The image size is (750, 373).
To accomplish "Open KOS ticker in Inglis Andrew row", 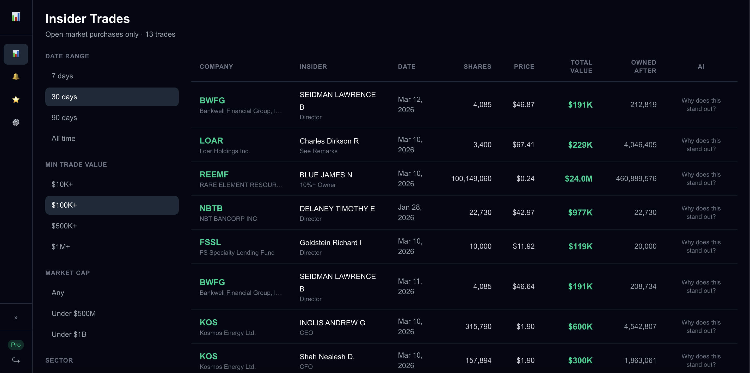I will (208, 322).
